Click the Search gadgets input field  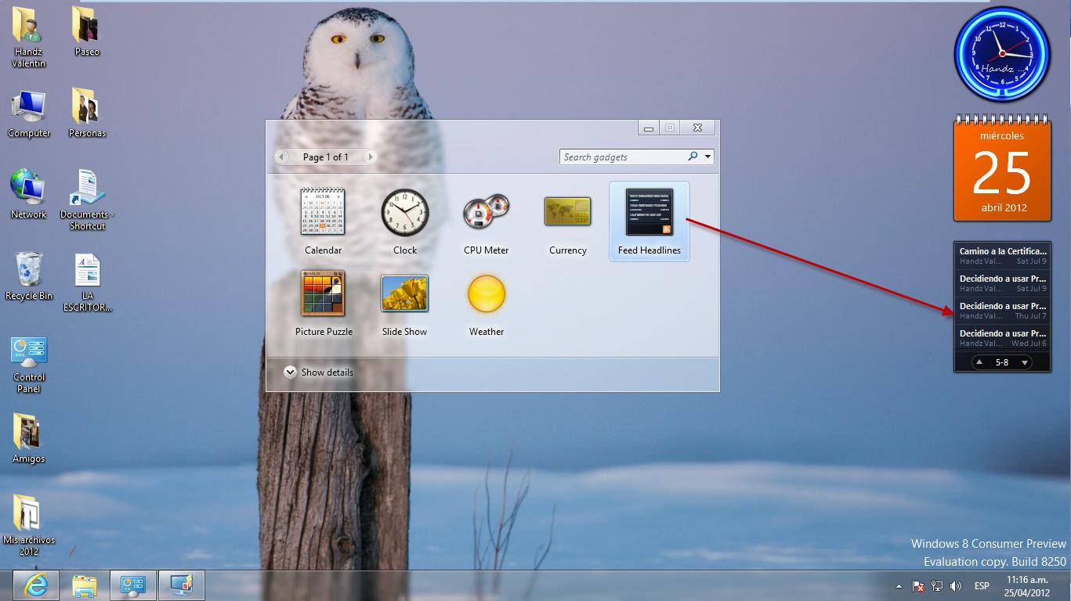point(623,157)
